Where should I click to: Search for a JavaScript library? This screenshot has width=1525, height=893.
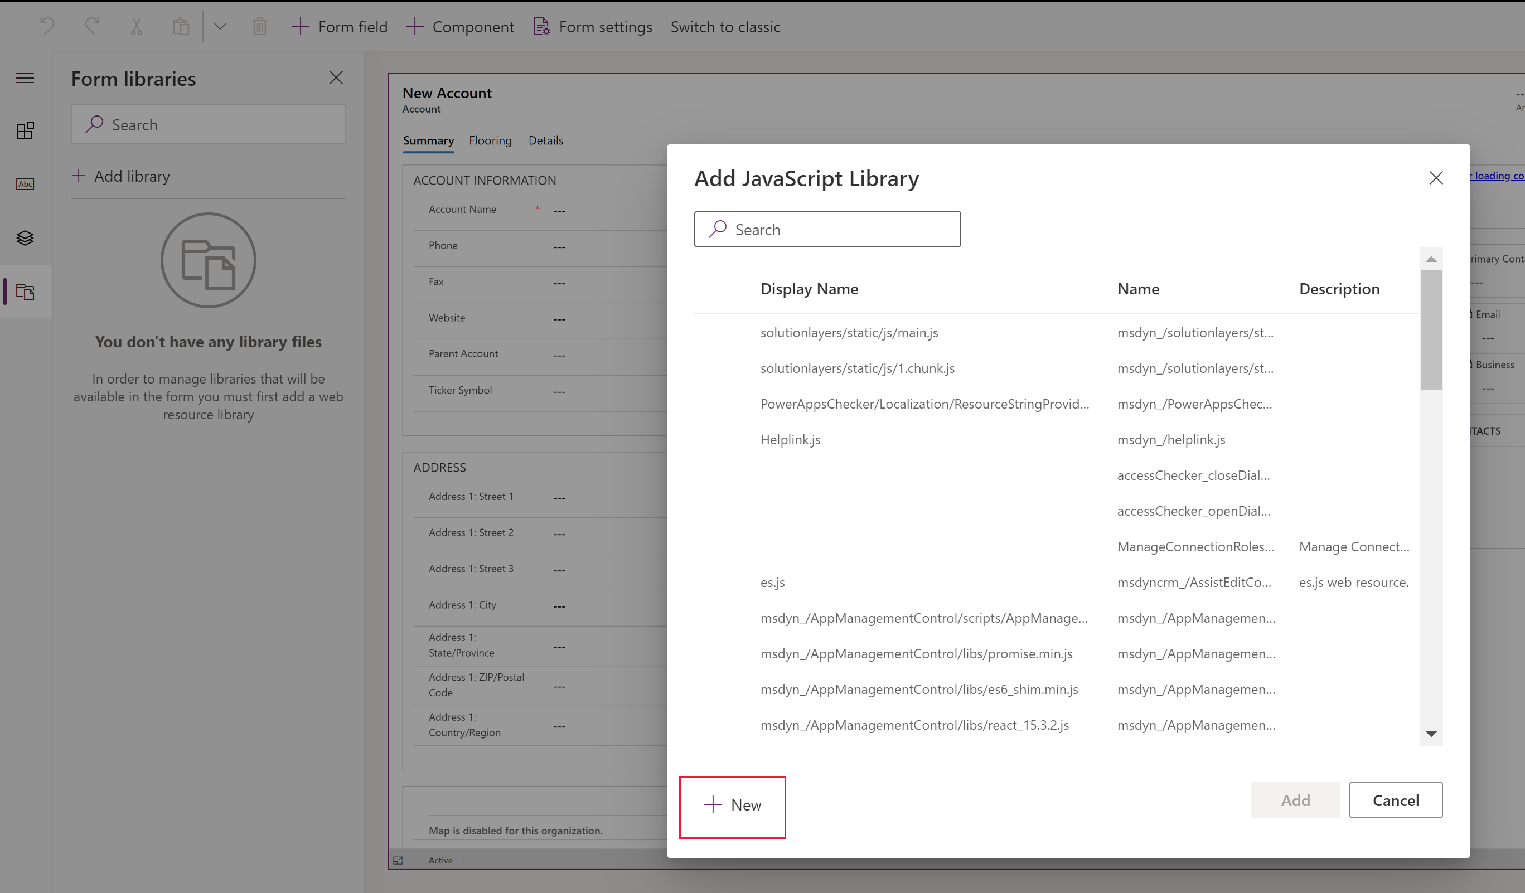(827, 229)
